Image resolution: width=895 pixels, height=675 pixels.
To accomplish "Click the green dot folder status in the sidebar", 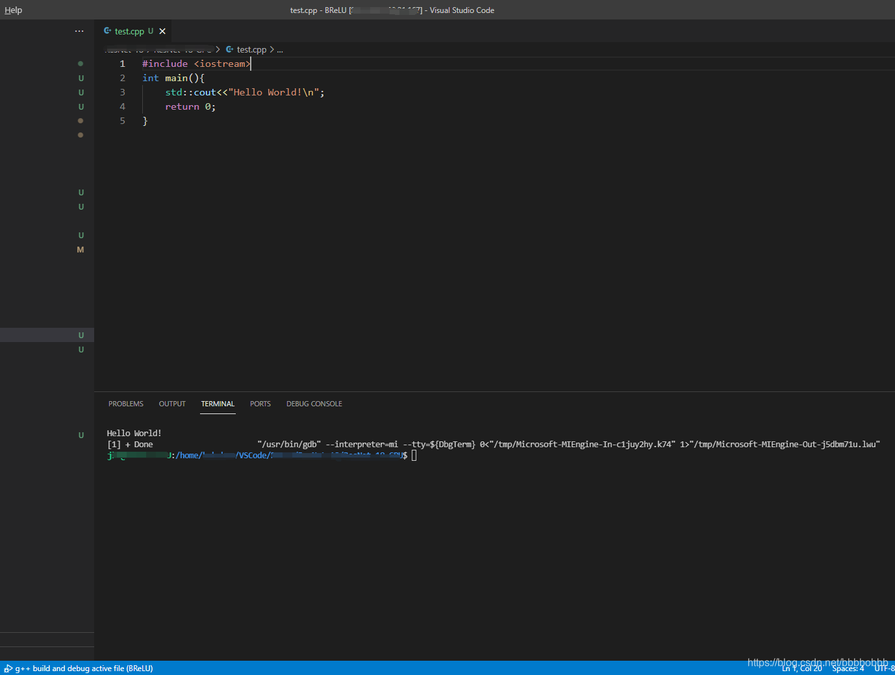I will pos(81,64).
